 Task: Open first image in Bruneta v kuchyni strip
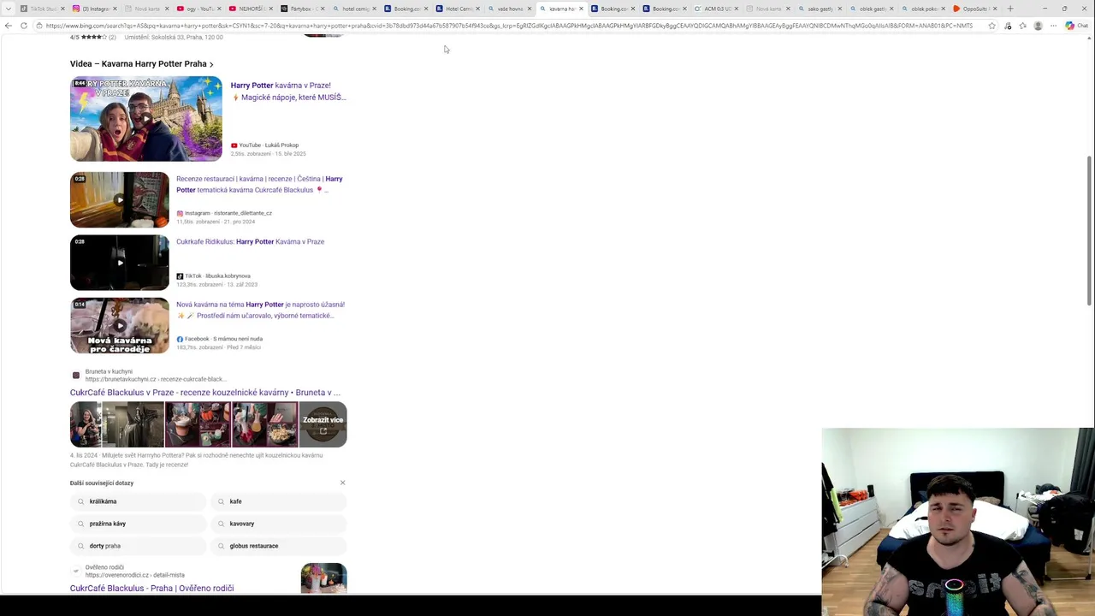(86, 424)
